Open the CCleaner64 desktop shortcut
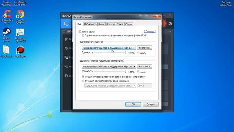Viewport: 234px width, 132px height. (7, 17)
